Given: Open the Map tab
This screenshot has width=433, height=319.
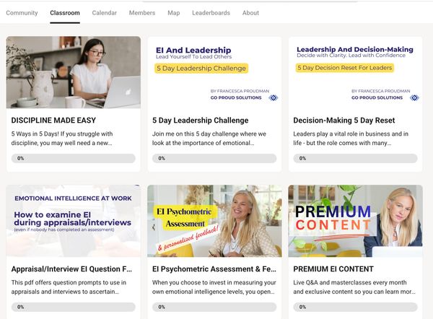Looking at the screenshot, I should click(x=174, y=13).
